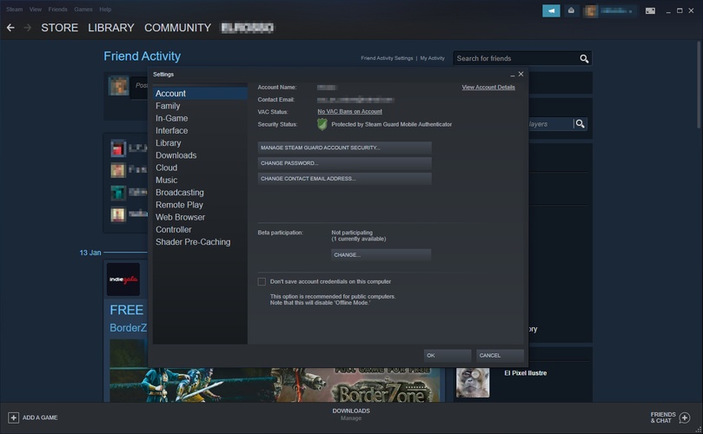Select Remote Play settings category
The width and height of the screenshot is (703, 434).
tap(200, 205)
